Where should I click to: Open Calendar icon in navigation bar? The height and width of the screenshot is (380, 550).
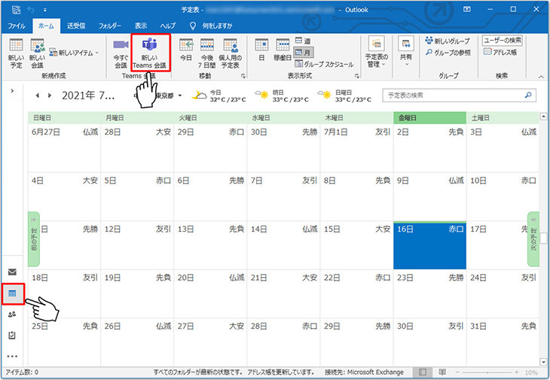point(12,293)
